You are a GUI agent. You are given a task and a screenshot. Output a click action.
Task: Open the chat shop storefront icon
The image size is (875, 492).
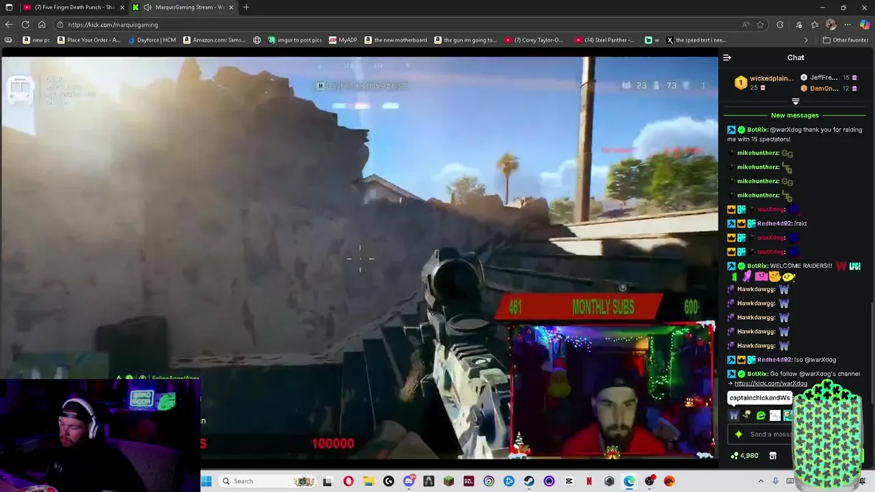[x=773, y=456]
